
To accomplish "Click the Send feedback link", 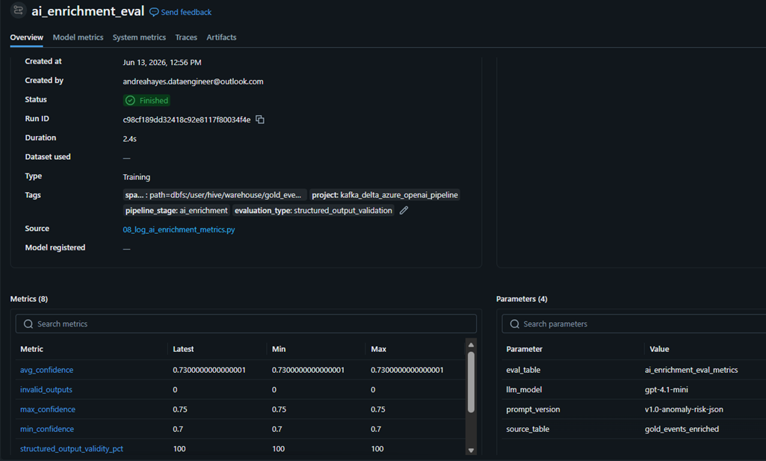I will 180,12.
